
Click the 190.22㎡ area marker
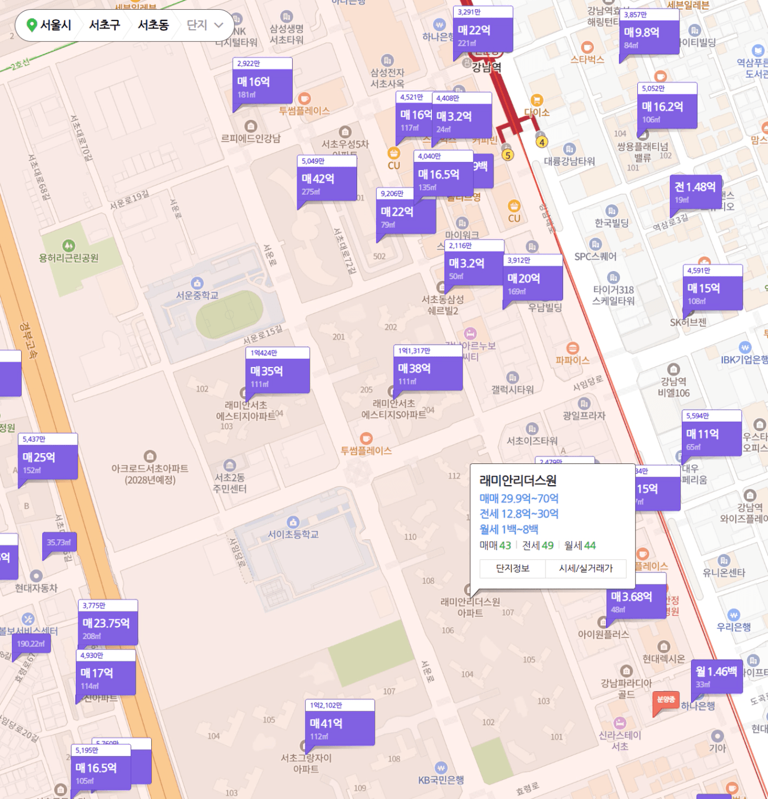pyautogui.click(x=31, y=645)
